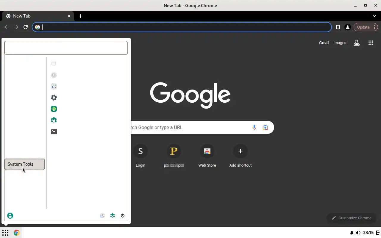Screen dimensions: 381x238
Task: Open the faded gray gear icon in list
Action: click(x=54, y=75)
